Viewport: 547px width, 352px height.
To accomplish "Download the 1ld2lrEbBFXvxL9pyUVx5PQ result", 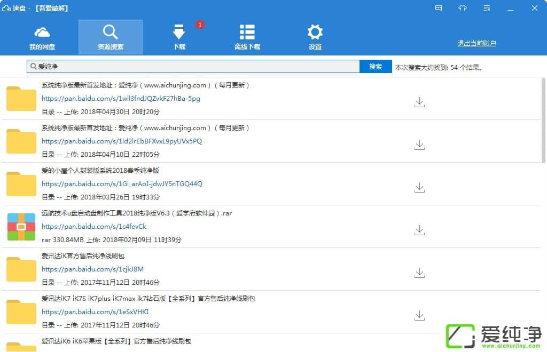I will pyautogui.click(x=419, y=145).
